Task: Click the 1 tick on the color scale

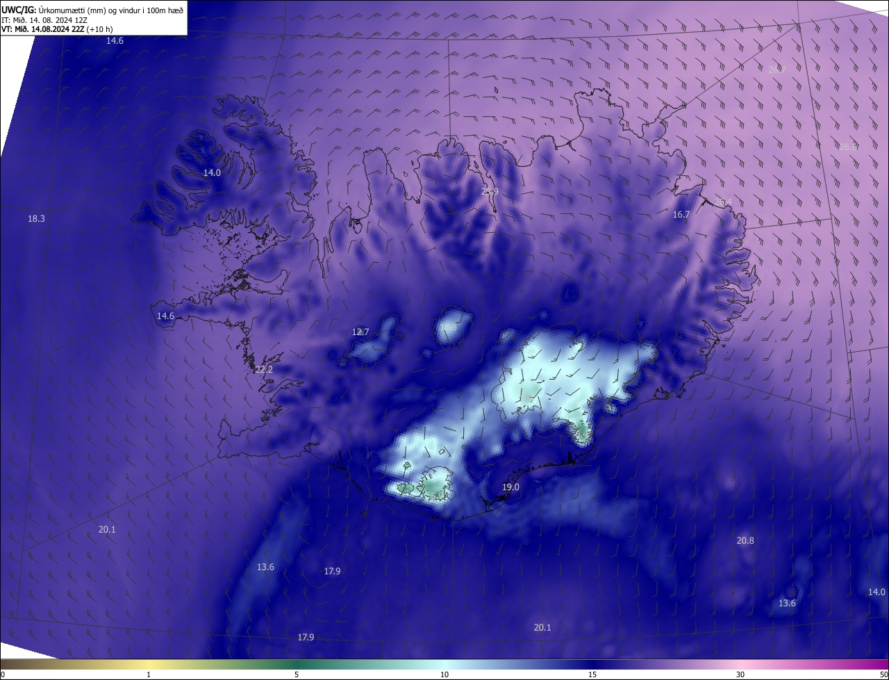Action: (149, 674)
